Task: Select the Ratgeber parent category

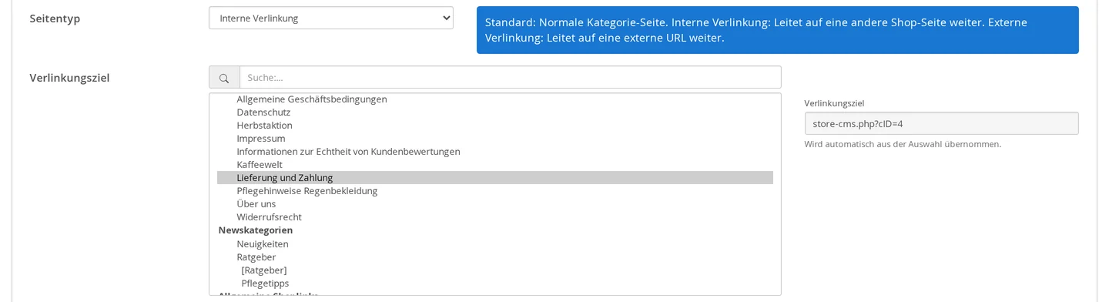Action: click(494, 257)
